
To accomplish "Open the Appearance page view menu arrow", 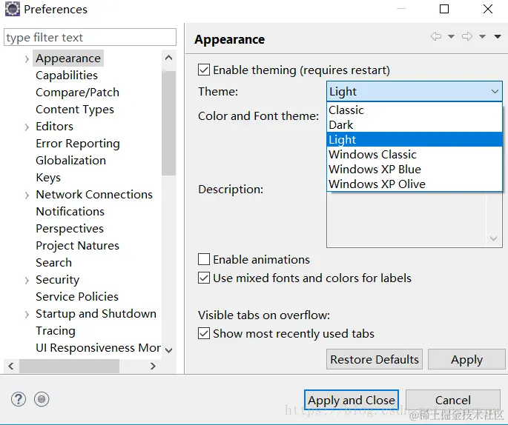I will pos(498,36).
